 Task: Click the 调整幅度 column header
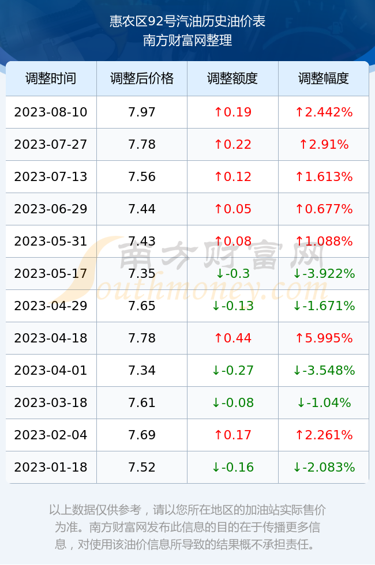coord(324,78)
